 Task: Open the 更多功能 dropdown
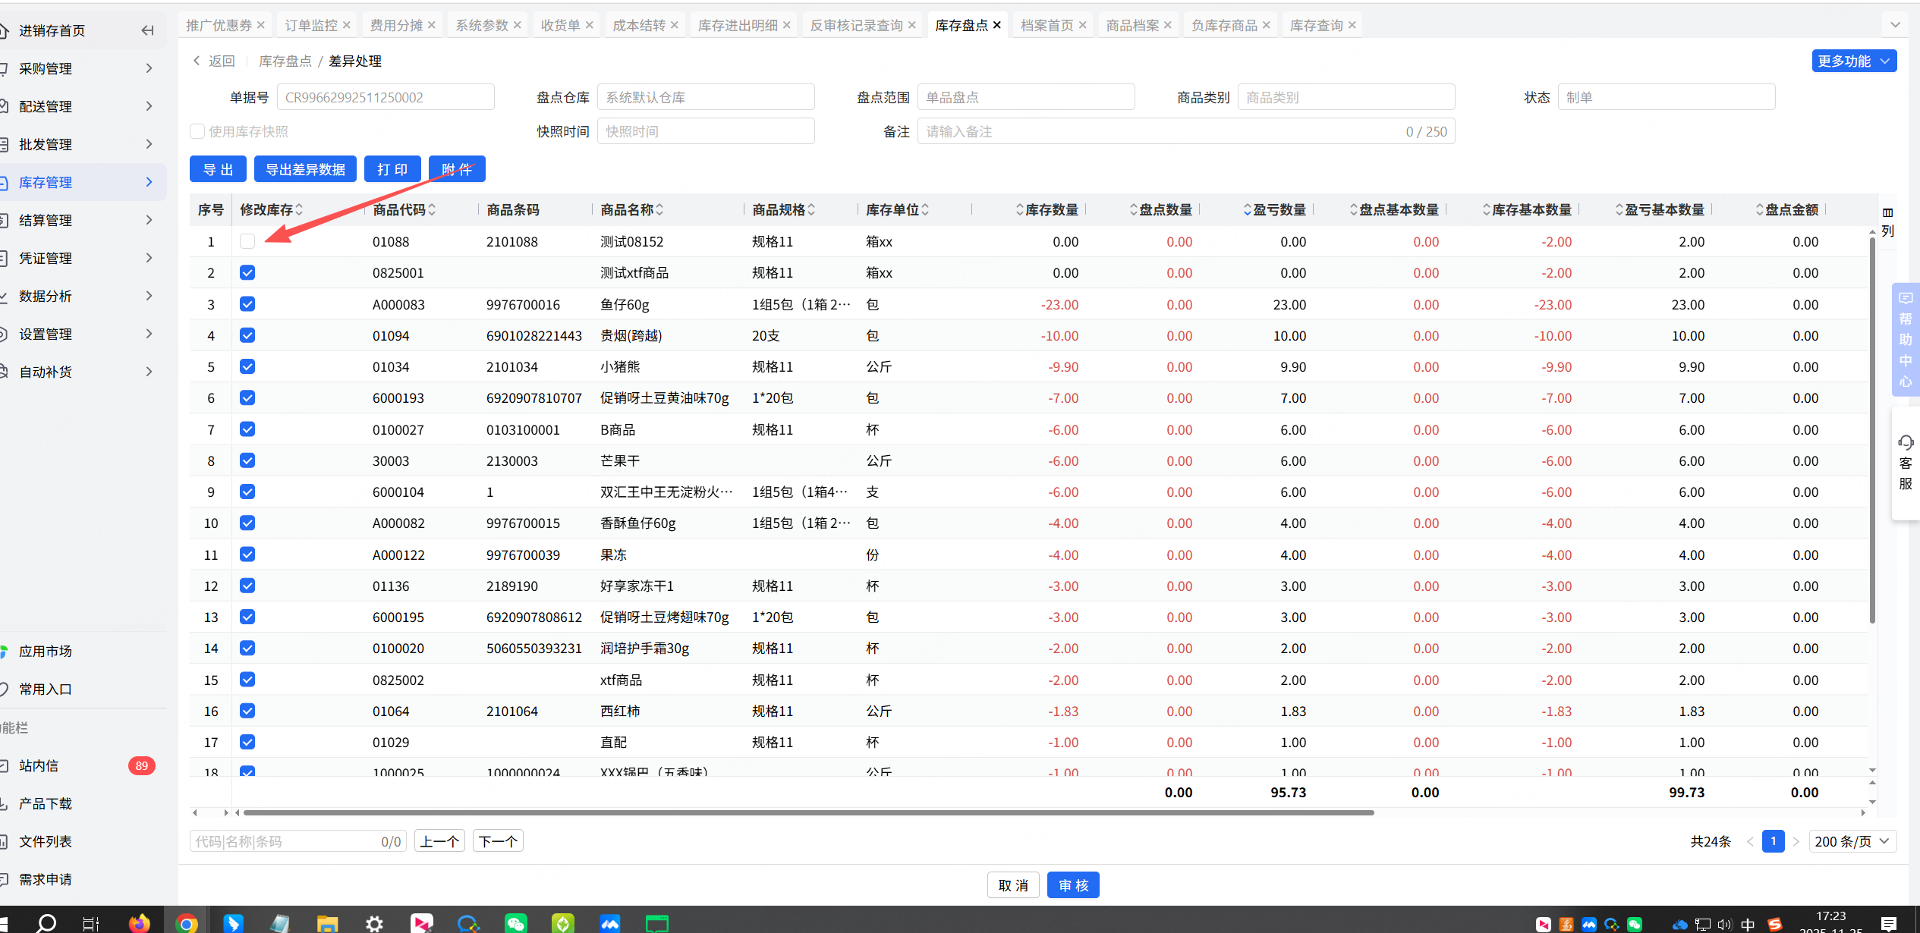(x=1853, y=61)
